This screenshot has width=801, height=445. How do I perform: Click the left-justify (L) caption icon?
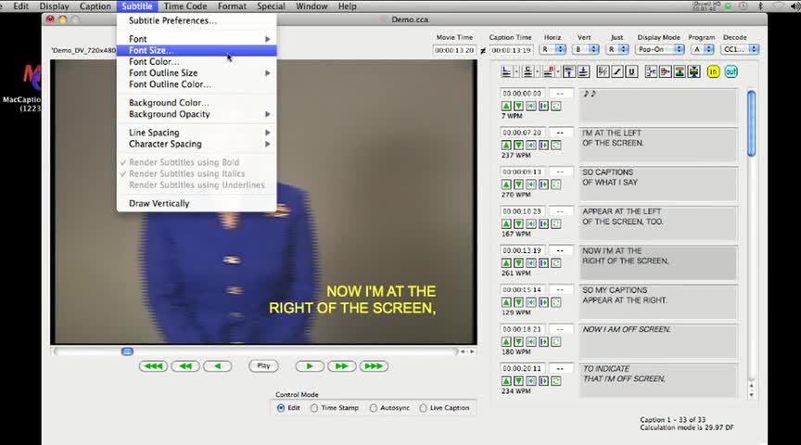pyautogui.click(x=506, y=72)
